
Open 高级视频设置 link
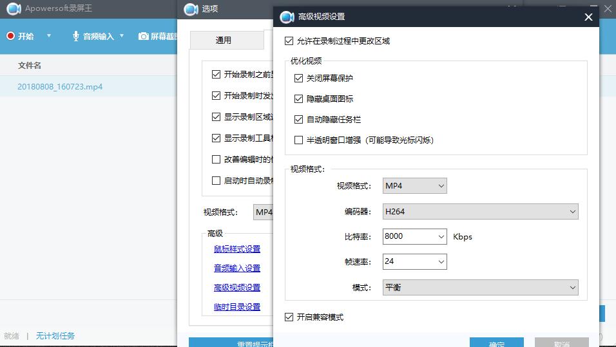point(237,287)
